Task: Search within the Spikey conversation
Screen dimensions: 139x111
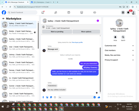Action: click(x=123, y=37)
